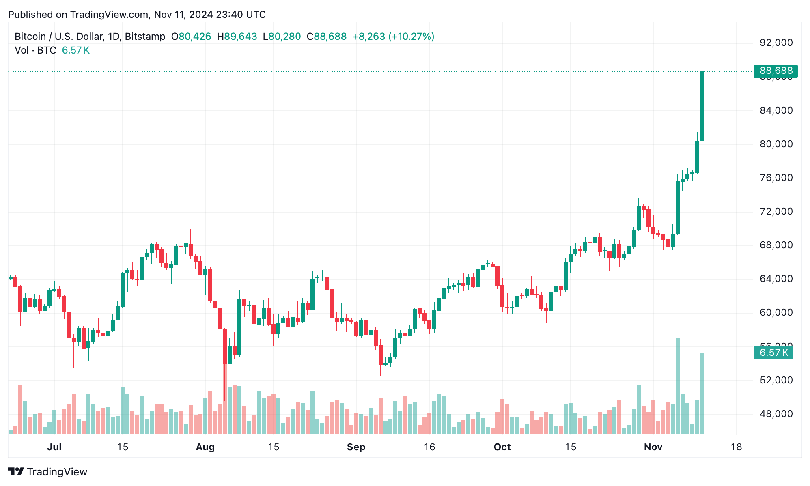Screen dimensions: 810x486
Task: Click the 64,000 price axis label
Action: tap(776, 279)
